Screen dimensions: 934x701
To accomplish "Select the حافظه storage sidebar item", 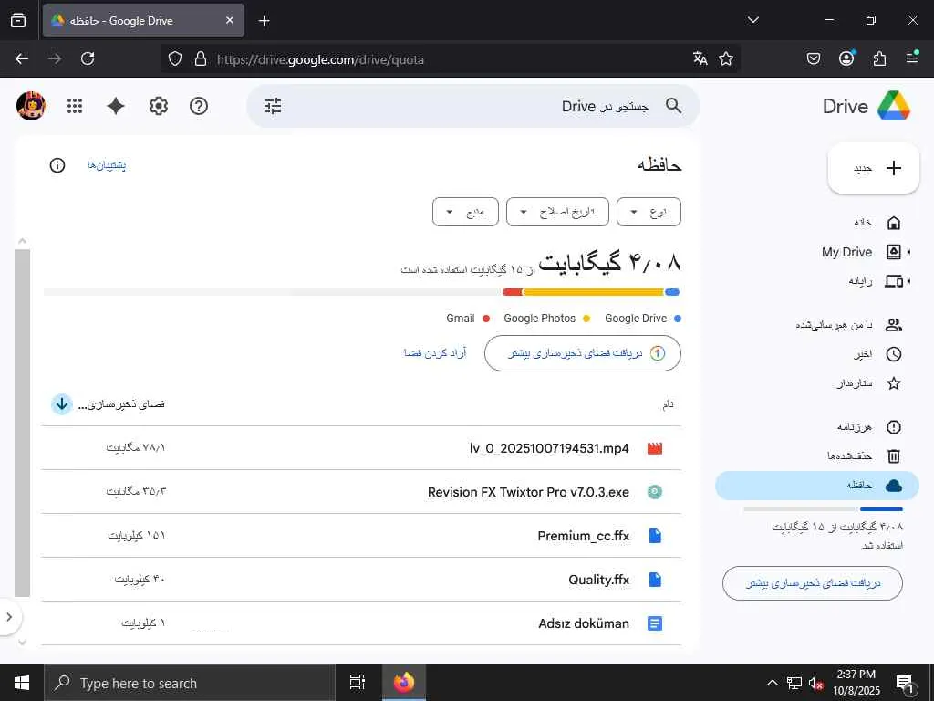I will click(817, 486).
